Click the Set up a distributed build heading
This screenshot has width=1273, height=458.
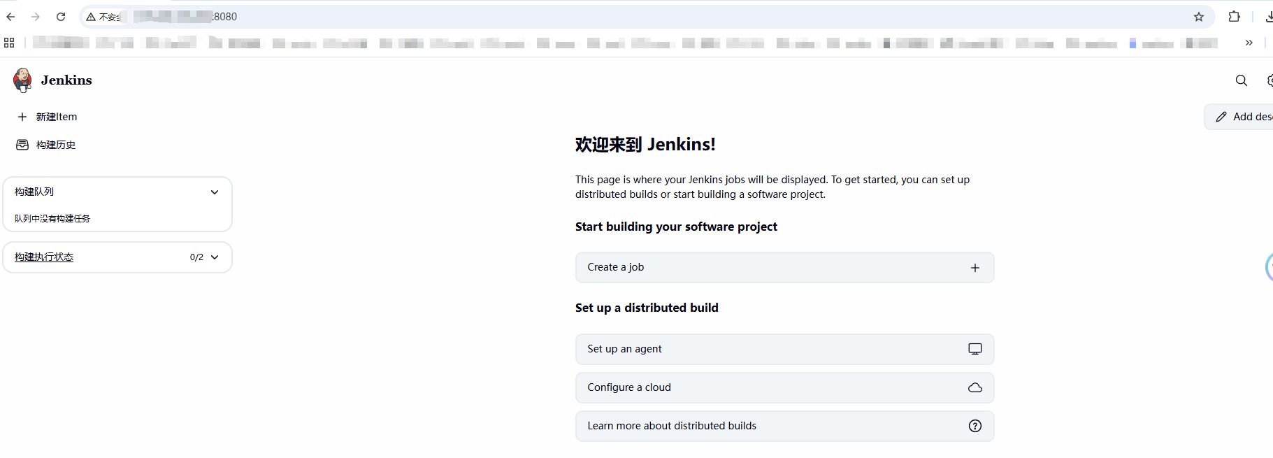click(647, 308)
